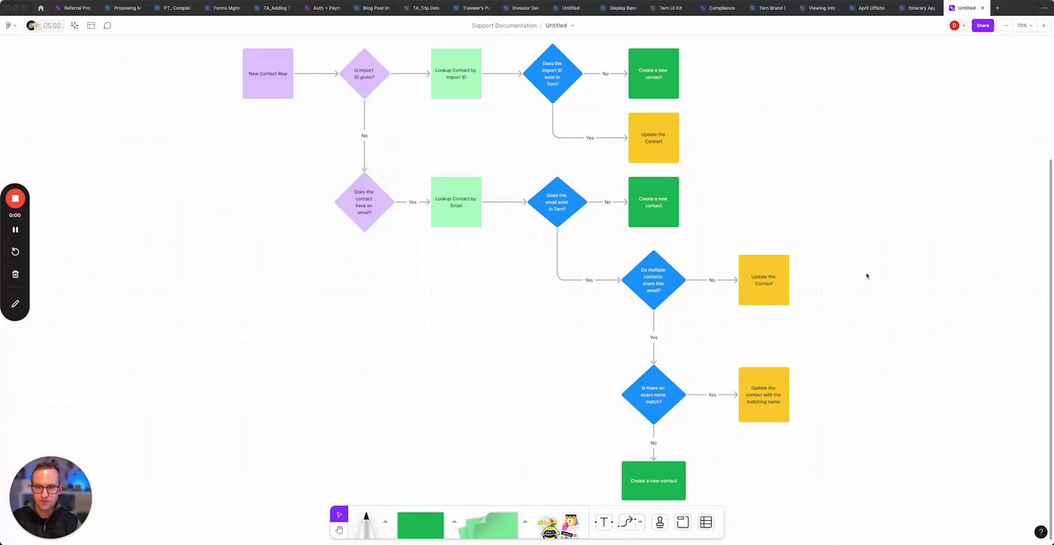
Task: Zoom in with the plus button
Action: (1043, 26)
